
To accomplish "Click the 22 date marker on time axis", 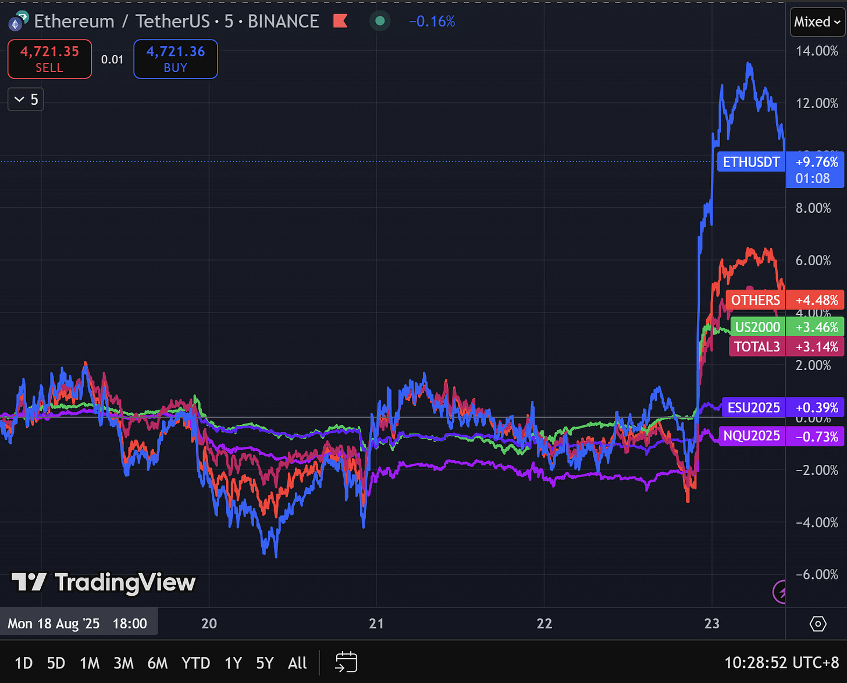I will [544, 624].
